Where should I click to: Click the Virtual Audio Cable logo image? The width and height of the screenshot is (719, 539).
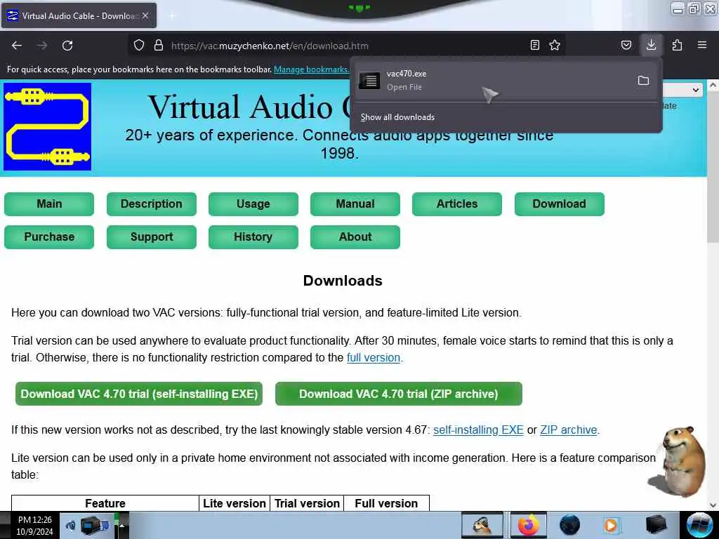pos(47,126)
